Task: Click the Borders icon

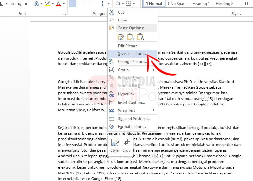Action: point(128,4)
